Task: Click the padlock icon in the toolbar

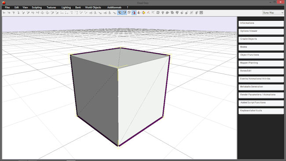Action: point(187,13)
